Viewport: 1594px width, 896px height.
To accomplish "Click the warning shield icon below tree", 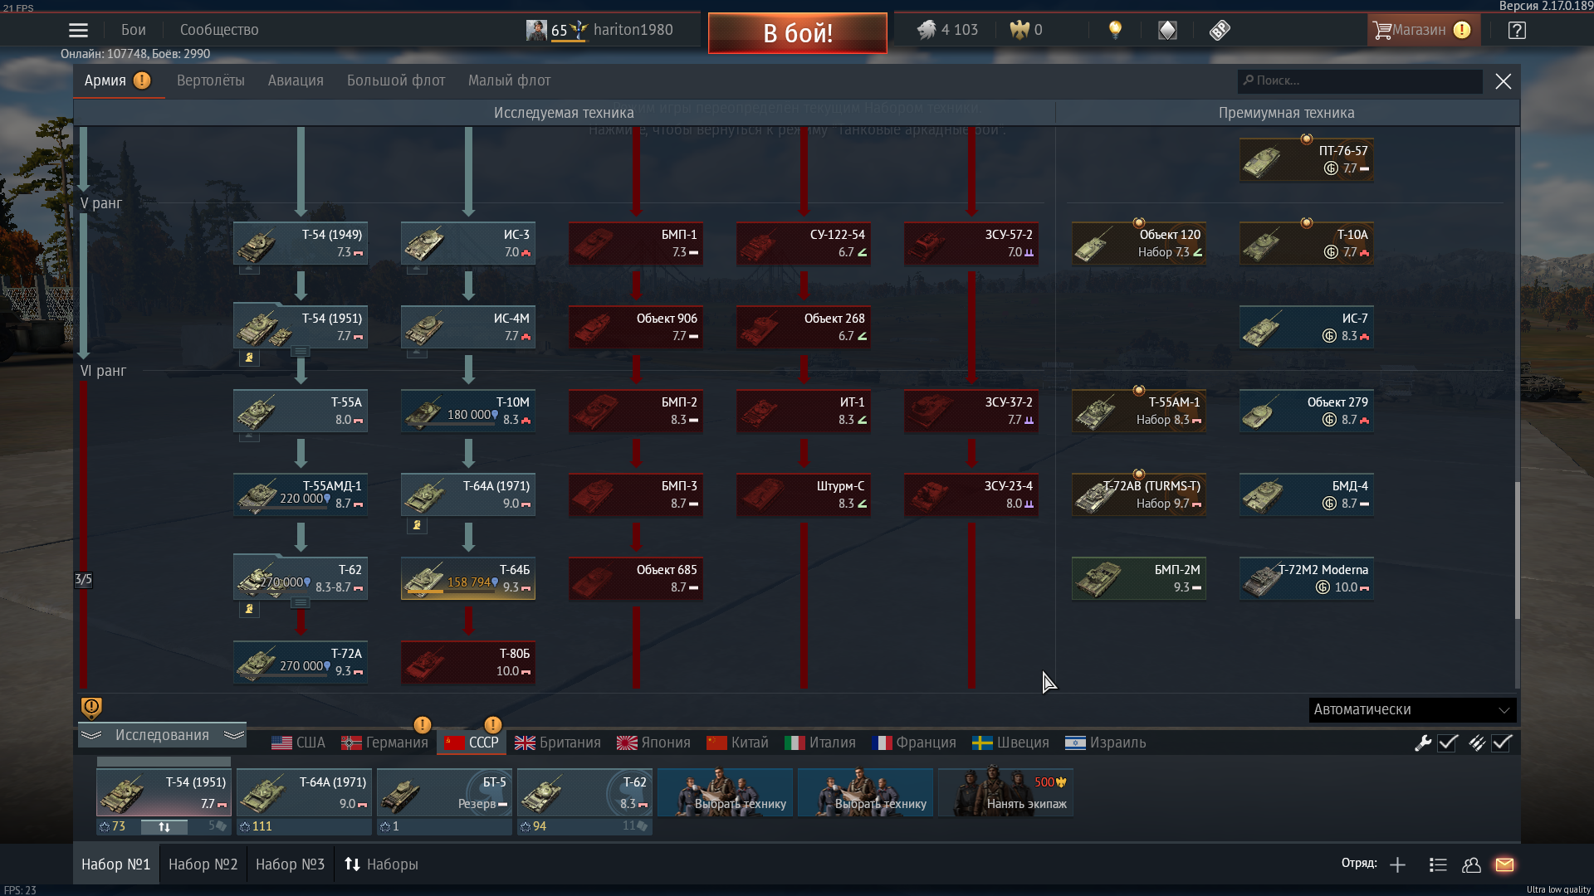I will 91,708.
